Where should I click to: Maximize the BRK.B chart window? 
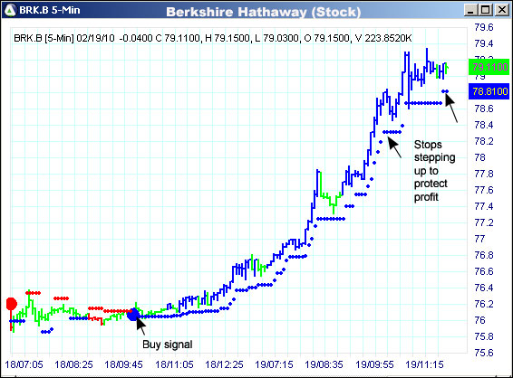(486, 10)
